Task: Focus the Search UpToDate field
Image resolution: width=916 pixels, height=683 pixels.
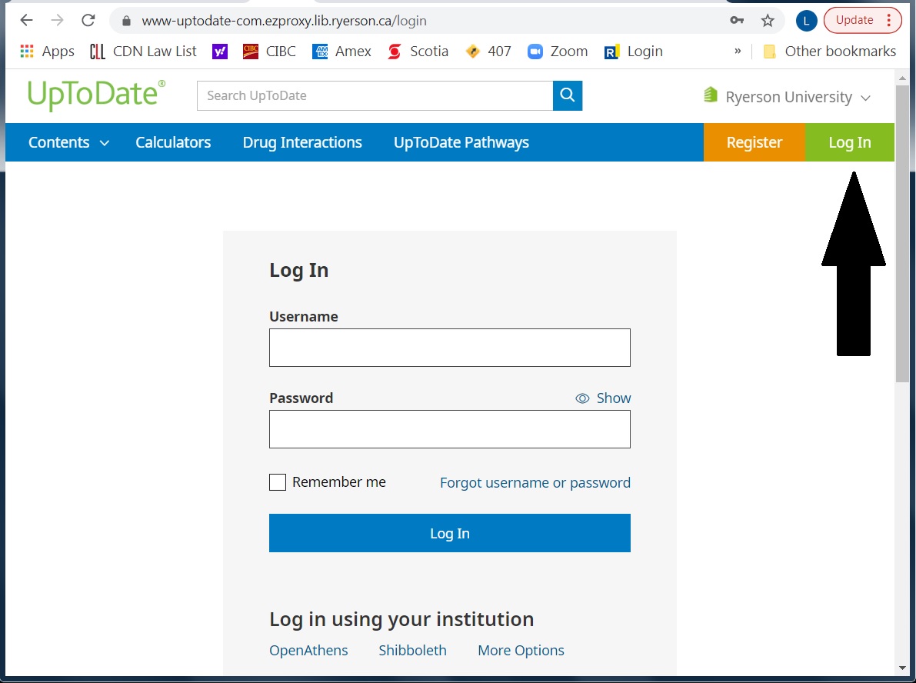Action: pos(375,96)
